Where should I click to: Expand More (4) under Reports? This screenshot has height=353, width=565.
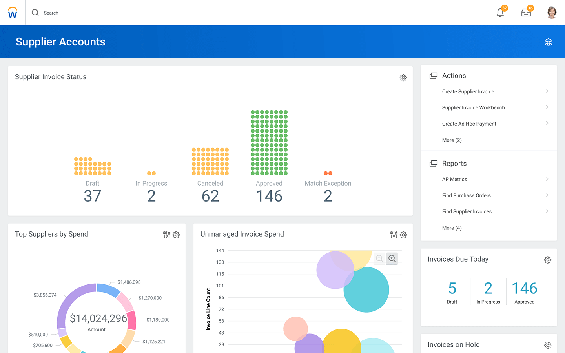click(x=452, y=228)
